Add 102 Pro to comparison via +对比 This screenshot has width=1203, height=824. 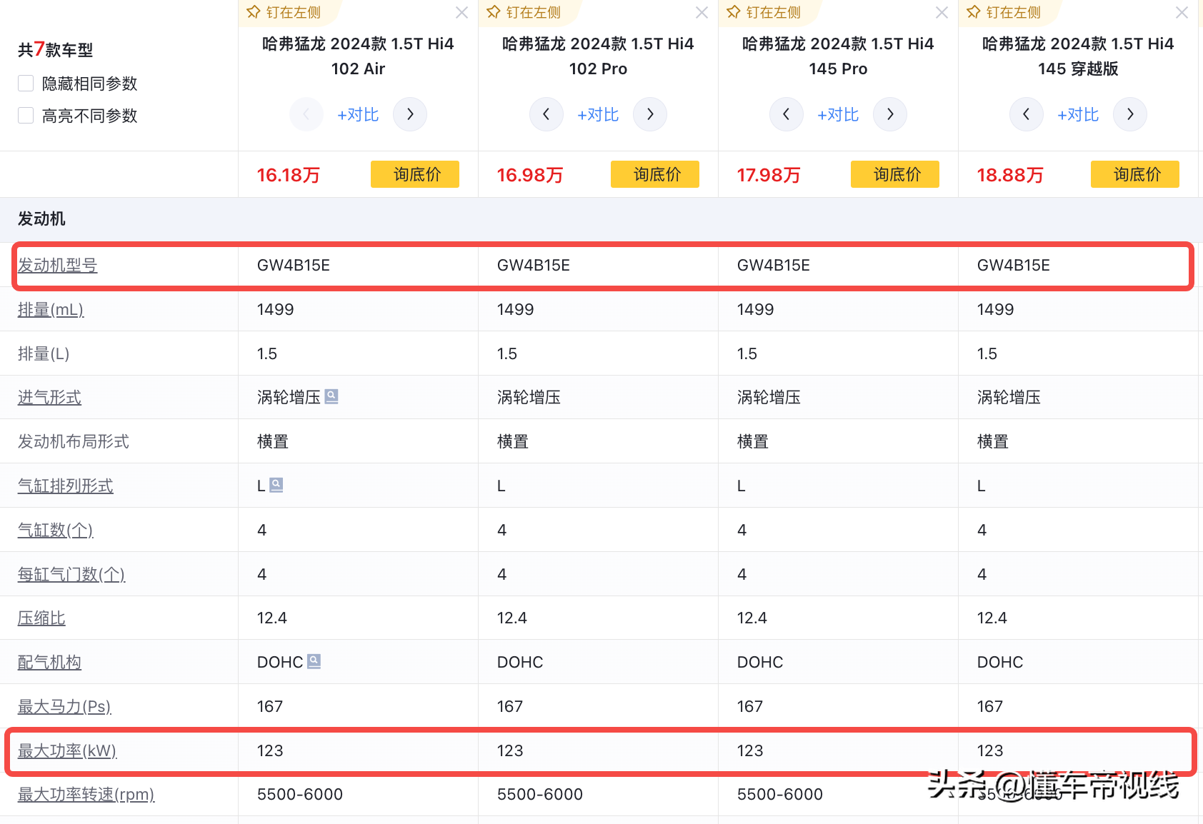598,115
